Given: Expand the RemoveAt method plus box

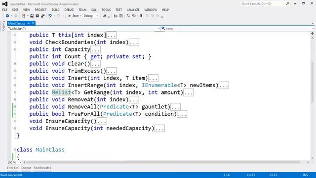Looking at the screenshot, I should tap(15, 99).
